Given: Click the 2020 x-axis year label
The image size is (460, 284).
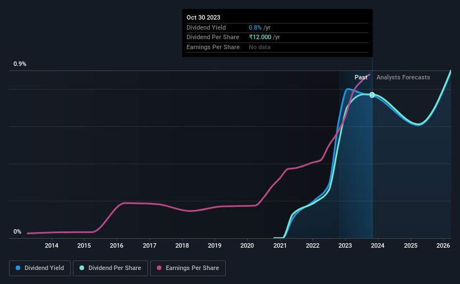Looking at the screenshot, I should [247, 245].
